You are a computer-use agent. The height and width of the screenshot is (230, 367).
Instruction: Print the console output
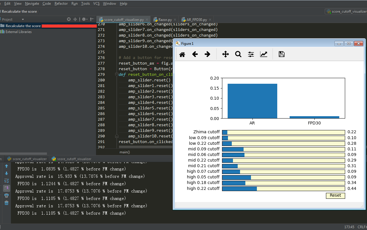[x=6, y=195]
